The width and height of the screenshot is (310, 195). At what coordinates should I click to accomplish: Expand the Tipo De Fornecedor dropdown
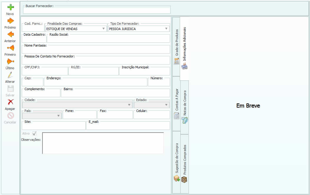click(x=166, y=29)
